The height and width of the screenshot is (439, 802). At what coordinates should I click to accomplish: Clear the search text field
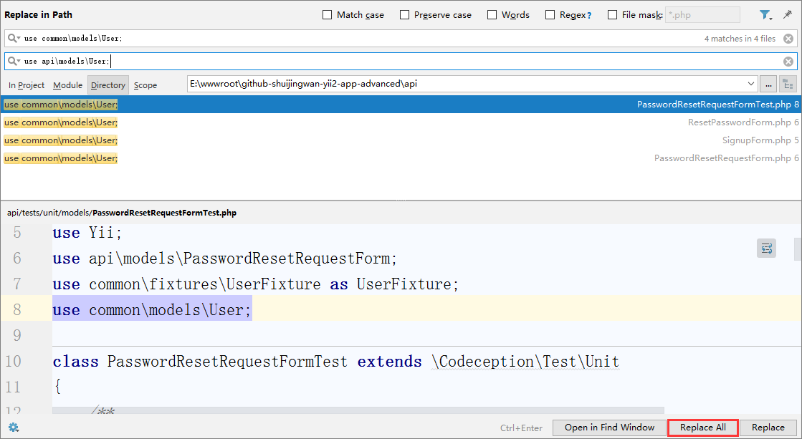pyautogui.click(x=788, y=39)
